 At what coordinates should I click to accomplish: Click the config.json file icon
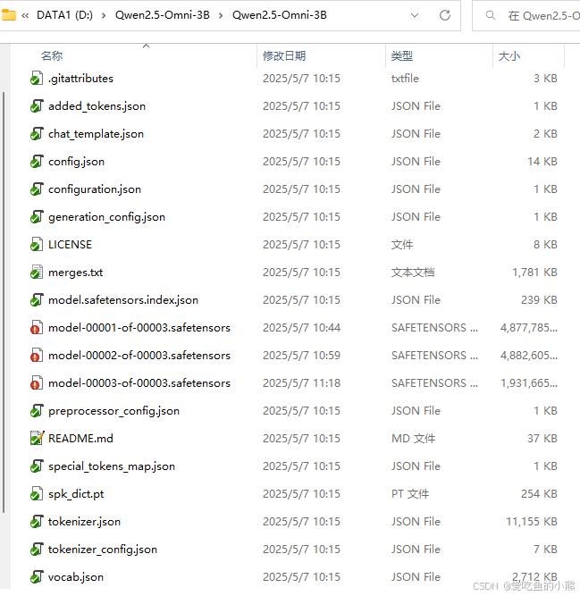point(37,162)
